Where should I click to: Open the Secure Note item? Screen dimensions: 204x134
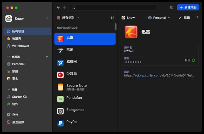click(85, 87)
